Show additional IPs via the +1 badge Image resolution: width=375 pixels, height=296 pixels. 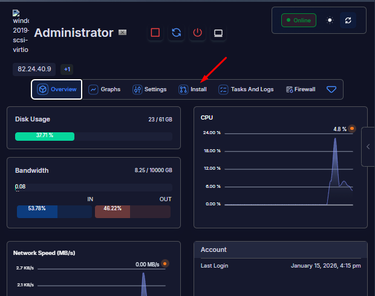click(67, 69)
